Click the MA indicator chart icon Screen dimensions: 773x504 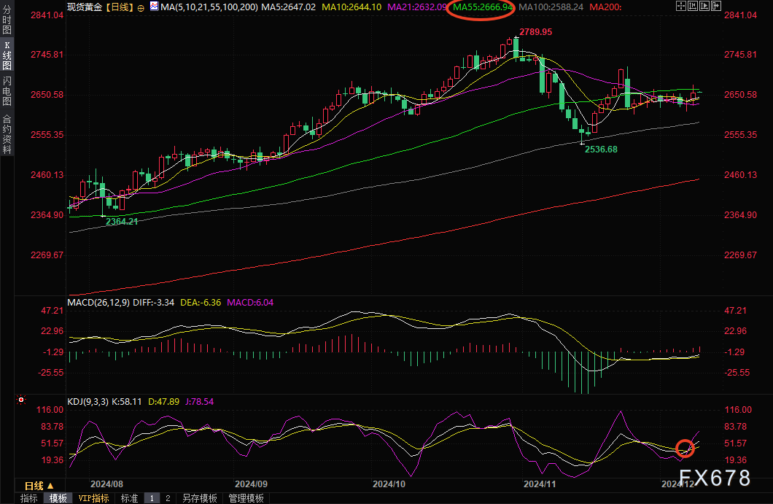click(x=154, y=7)
